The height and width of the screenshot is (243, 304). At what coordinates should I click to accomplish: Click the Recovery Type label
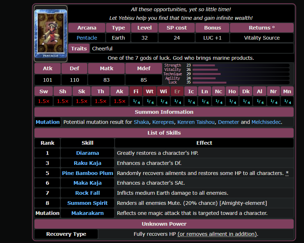(x=66, y=234)
